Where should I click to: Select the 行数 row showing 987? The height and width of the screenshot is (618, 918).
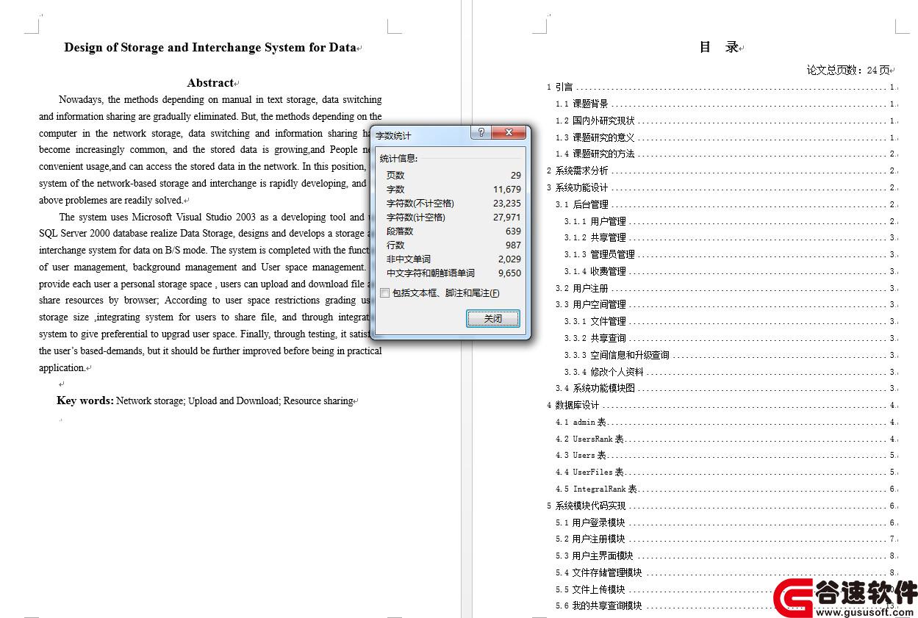point(453,245)
